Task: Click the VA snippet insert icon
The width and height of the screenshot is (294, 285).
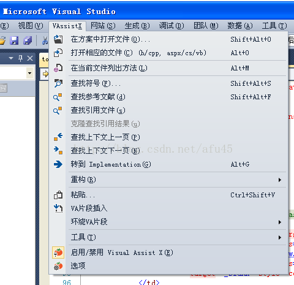Action: pyautogui.click(x=58, y=208)
